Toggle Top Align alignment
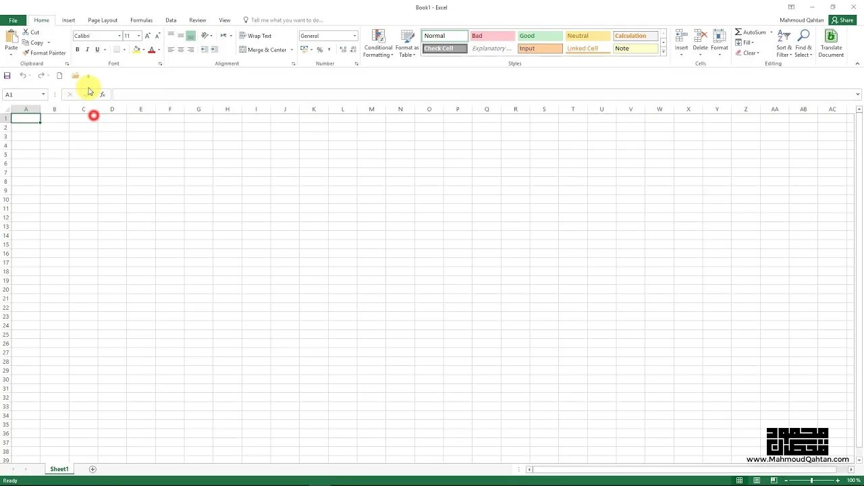 point(171,36)
